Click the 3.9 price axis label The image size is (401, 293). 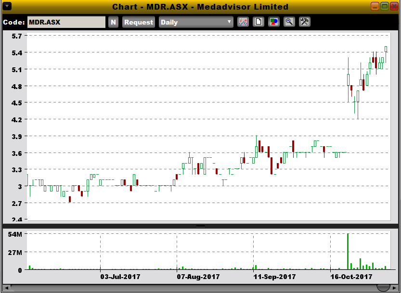click(x=17, y=136)
